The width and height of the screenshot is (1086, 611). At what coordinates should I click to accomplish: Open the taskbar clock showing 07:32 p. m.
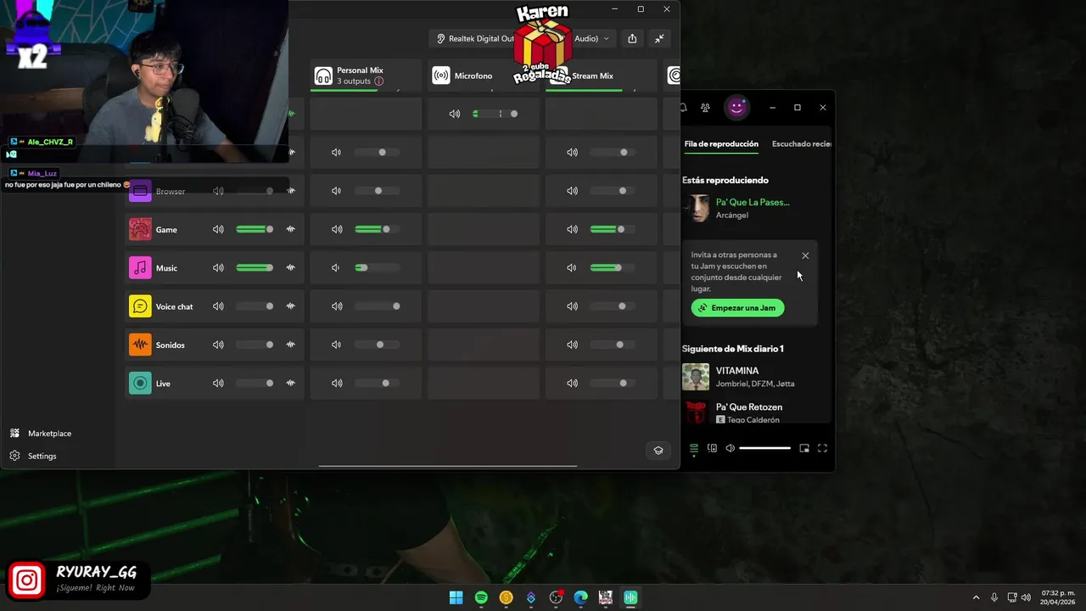pos(1058,597)
